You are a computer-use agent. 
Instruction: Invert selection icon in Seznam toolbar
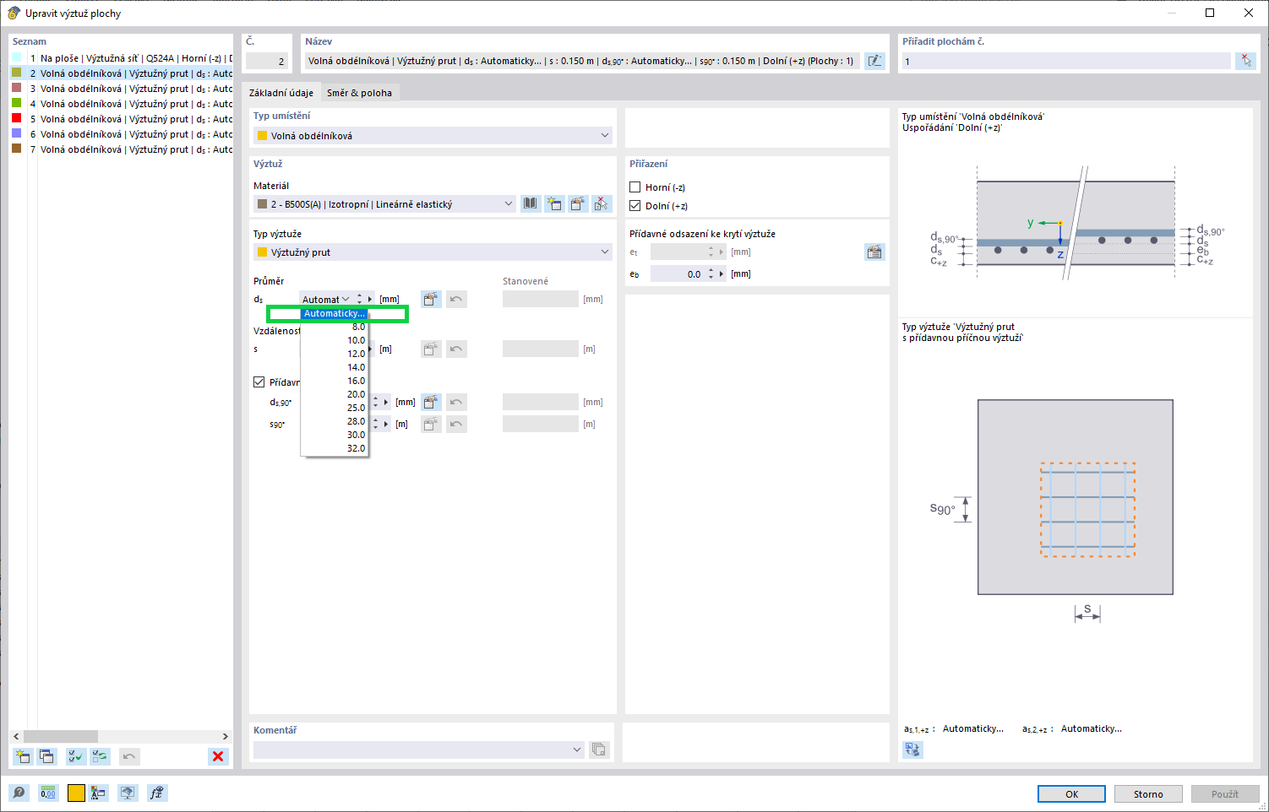(100, 756)
